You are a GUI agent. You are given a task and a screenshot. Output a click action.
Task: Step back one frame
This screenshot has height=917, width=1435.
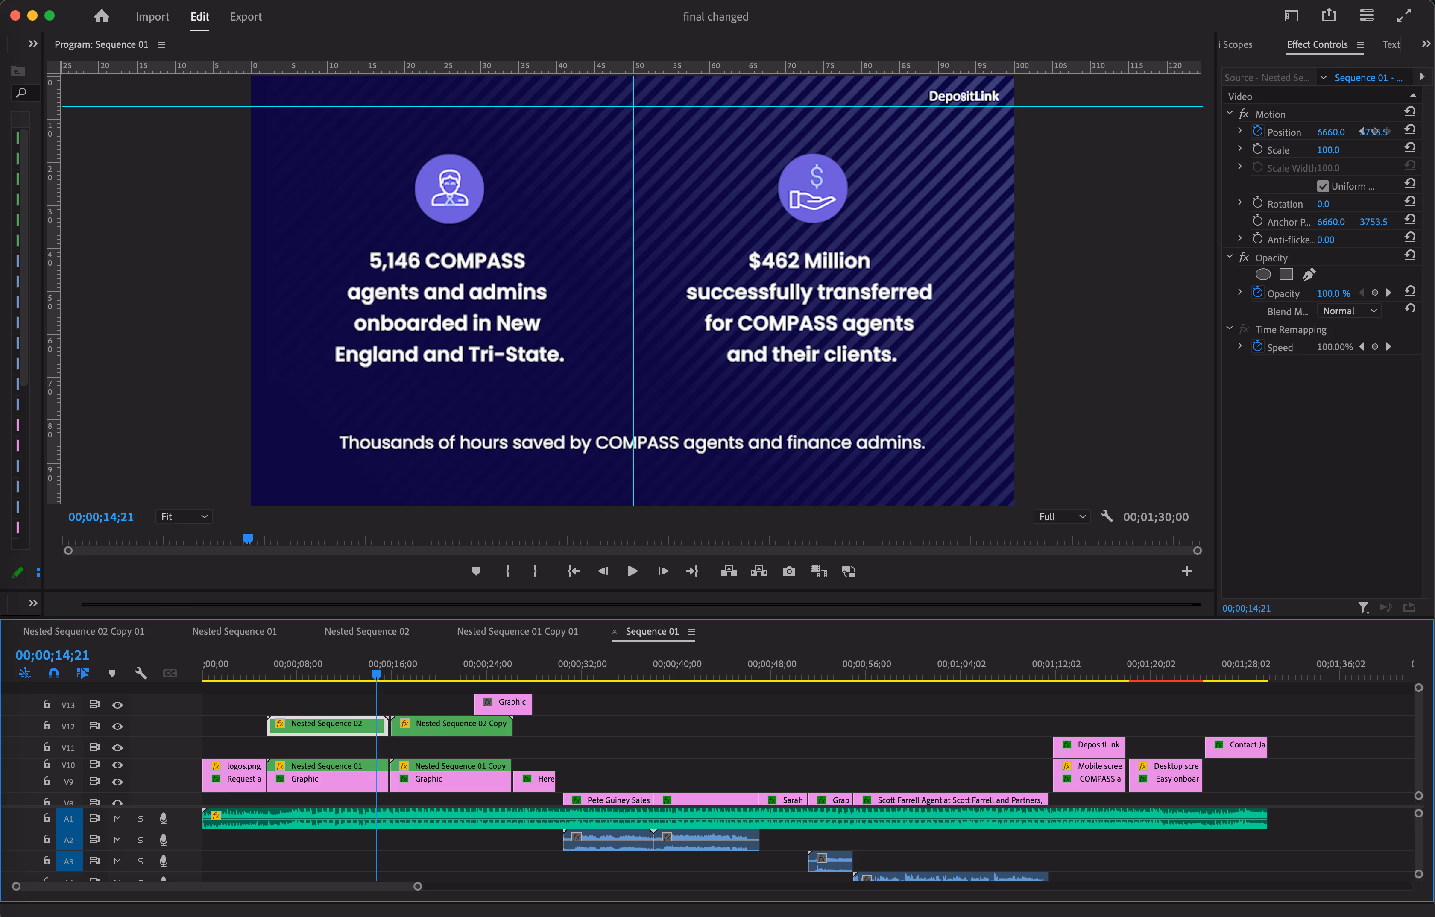pos(603,571)
